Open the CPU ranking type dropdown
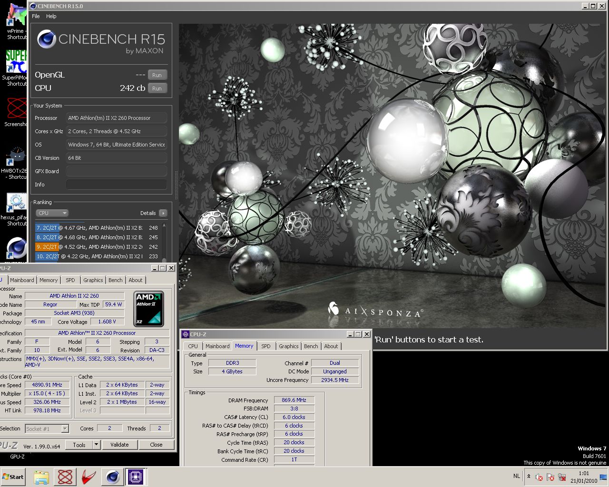This screenshot has width=609, height=487. [52, 213]
